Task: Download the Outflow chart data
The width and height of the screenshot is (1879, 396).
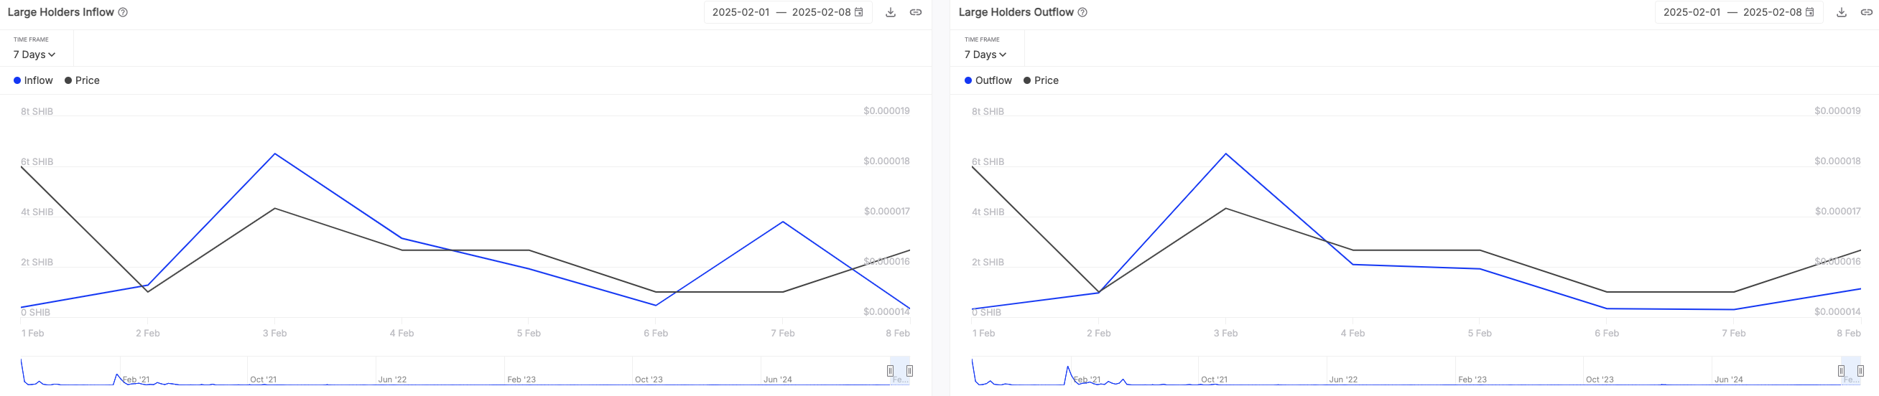Action: 1842,12
